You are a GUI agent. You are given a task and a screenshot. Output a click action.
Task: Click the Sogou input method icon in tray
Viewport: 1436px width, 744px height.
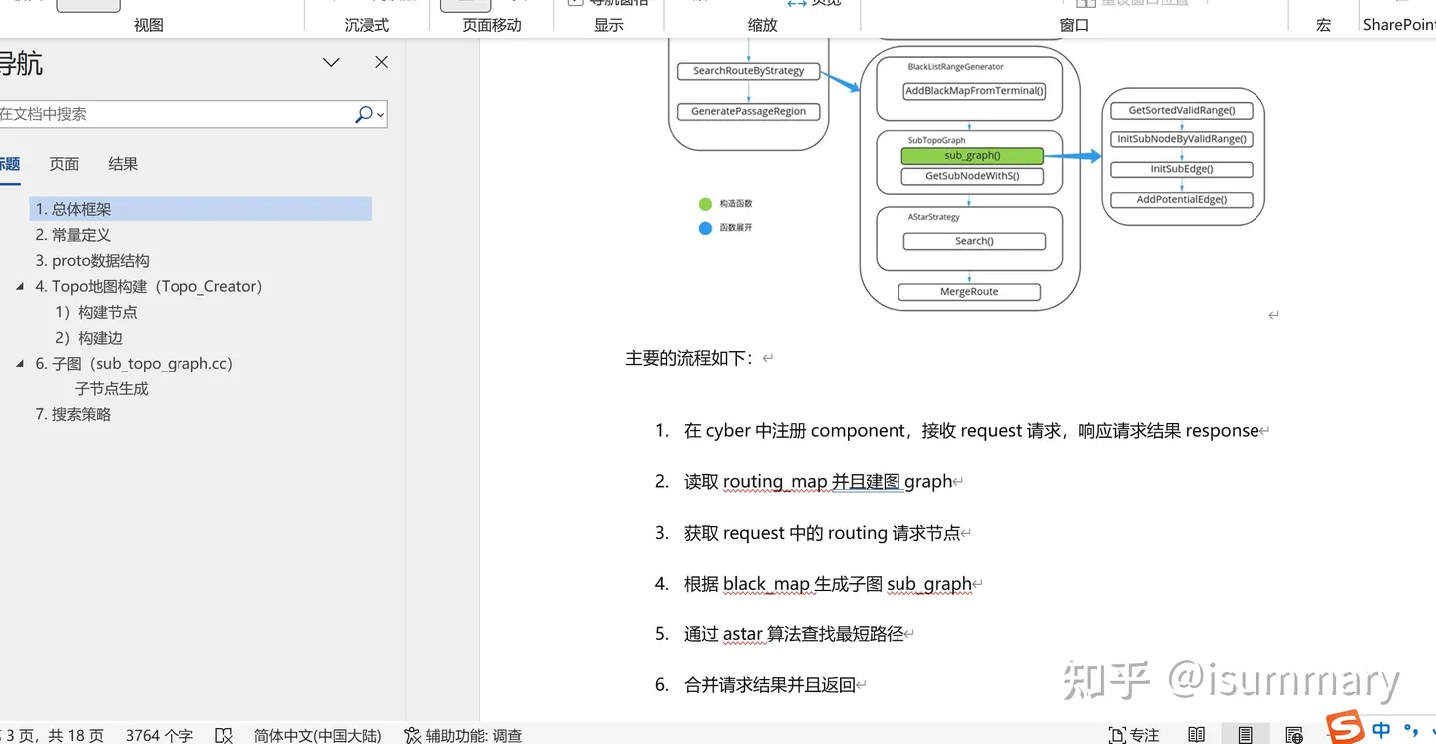coord(1345,728)
